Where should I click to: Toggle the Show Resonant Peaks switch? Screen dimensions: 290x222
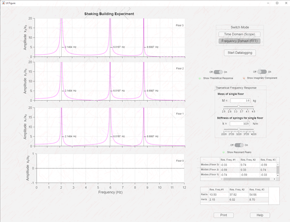pyautogui.click(x=239, y=145)
